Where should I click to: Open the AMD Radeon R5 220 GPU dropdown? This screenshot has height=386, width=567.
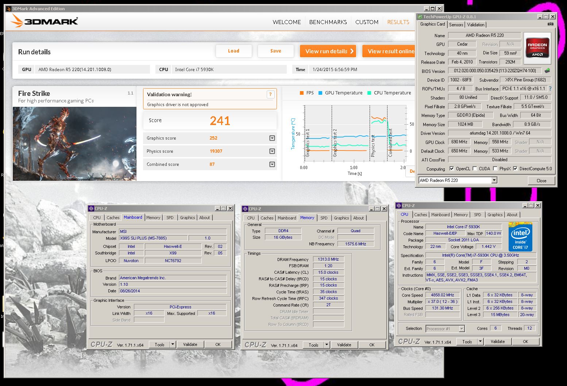tap(494, 180)
